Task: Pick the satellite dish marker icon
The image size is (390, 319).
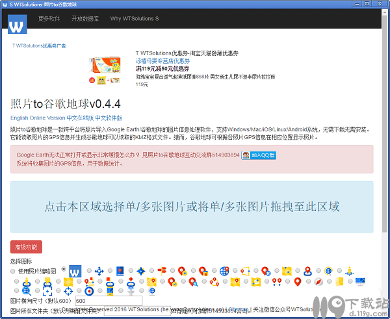Action: tap(131, 291)
